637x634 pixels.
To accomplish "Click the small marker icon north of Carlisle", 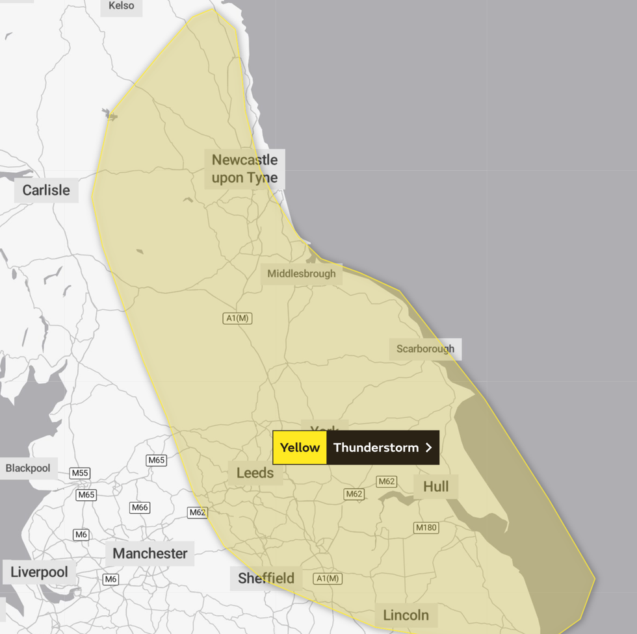I will [110, 116].
